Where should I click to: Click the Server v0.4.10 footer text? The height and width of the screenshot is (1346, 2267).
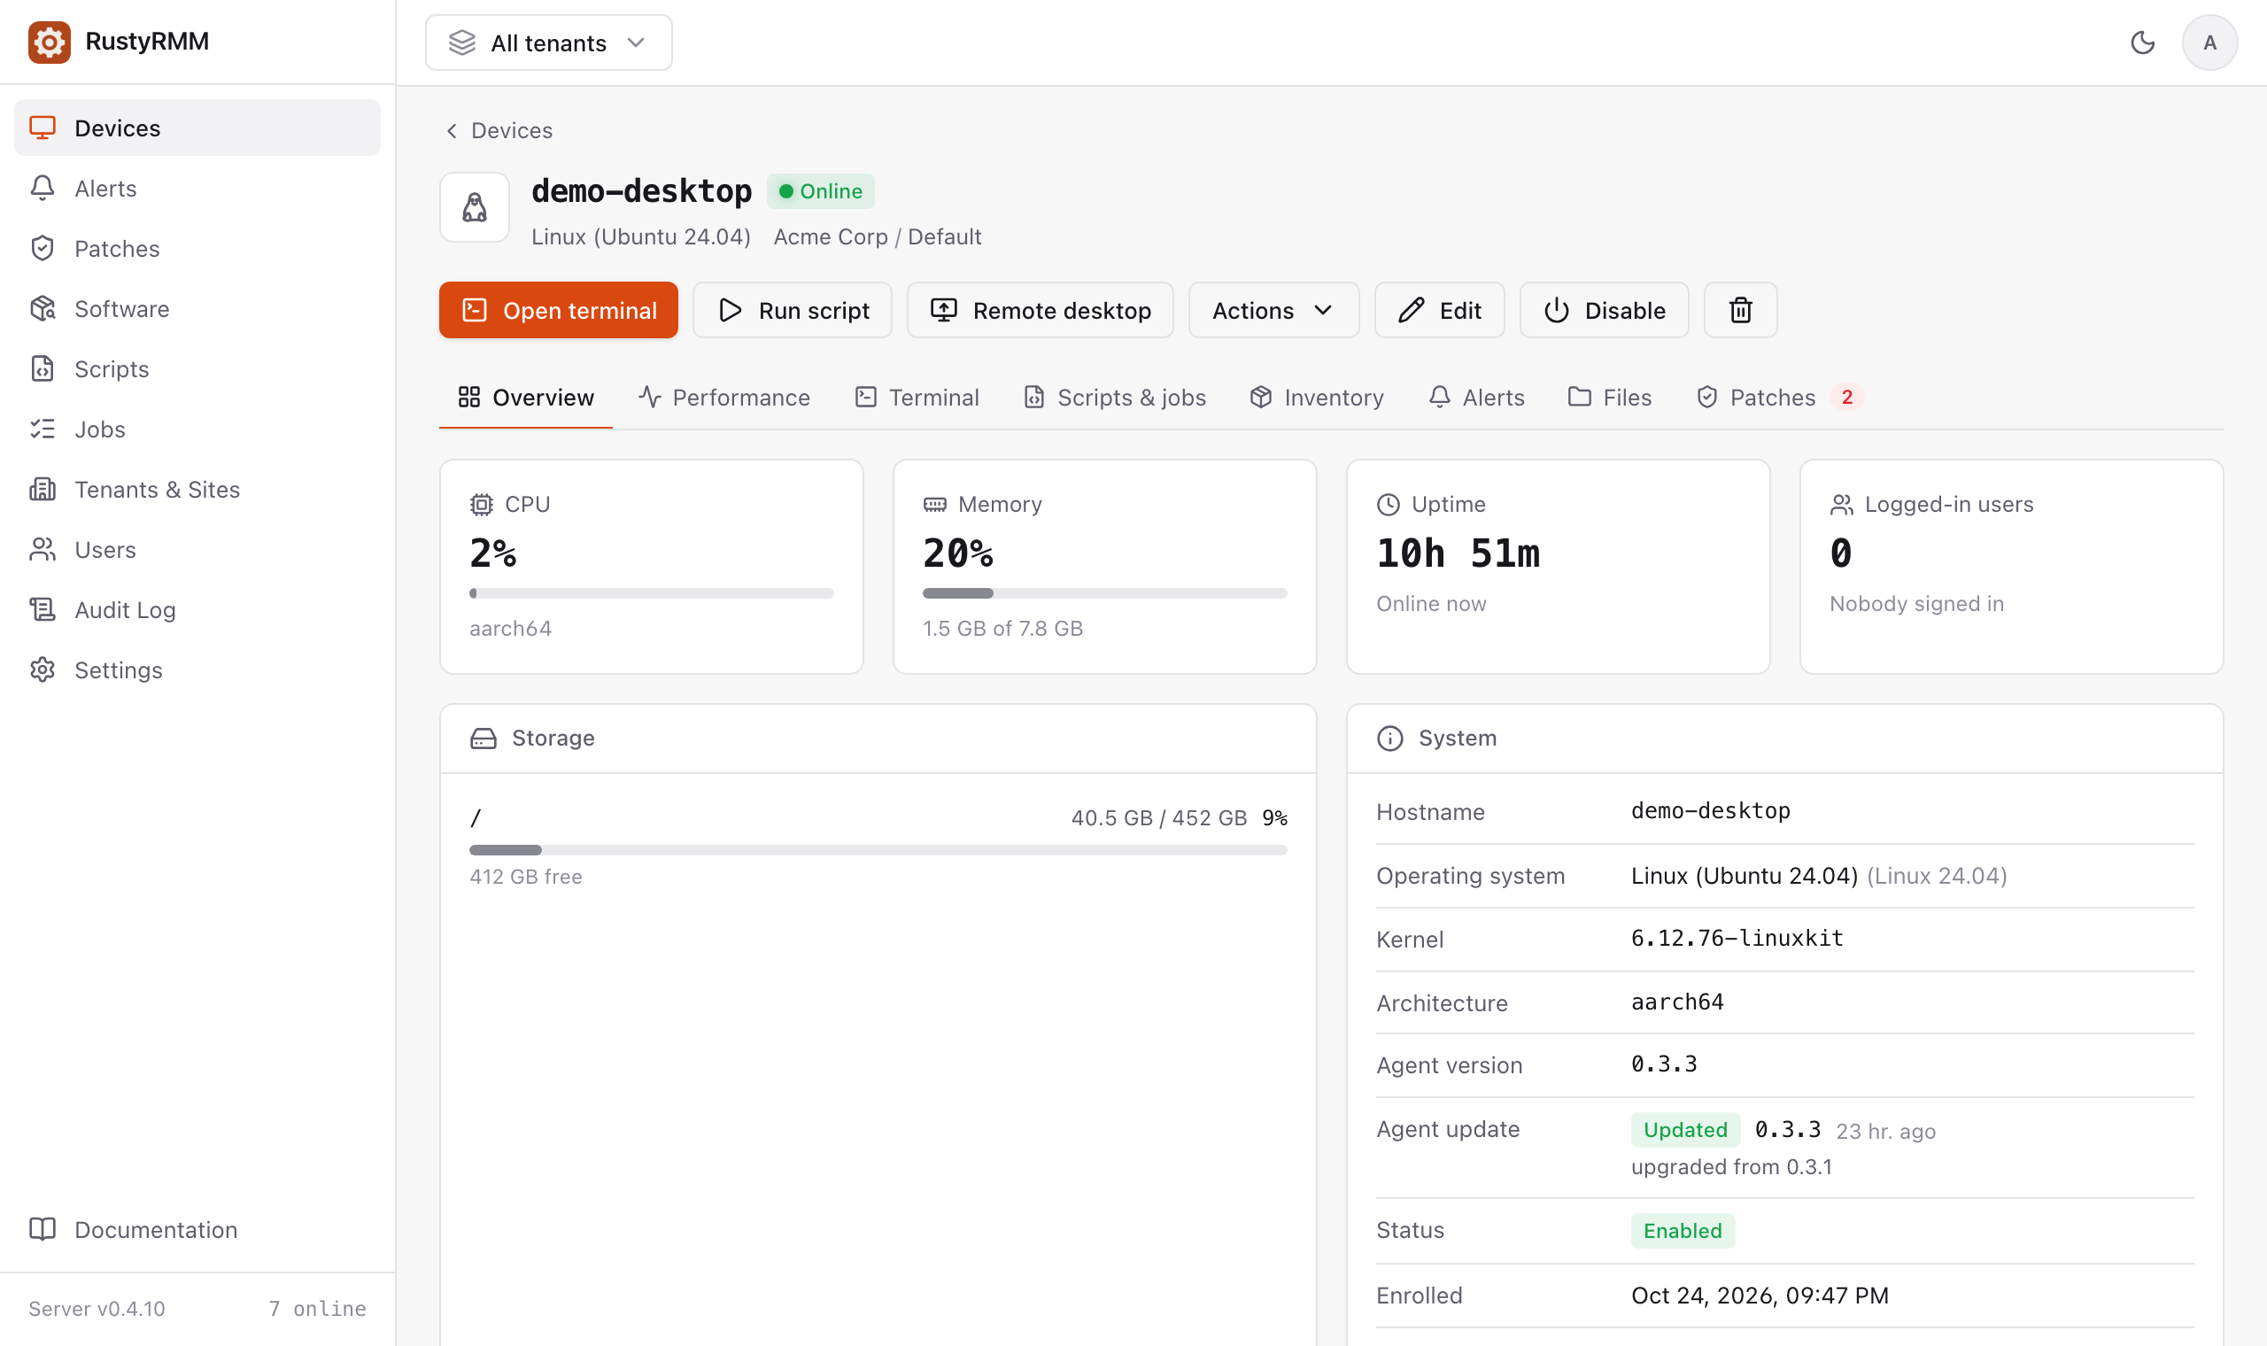(97, 1308)
